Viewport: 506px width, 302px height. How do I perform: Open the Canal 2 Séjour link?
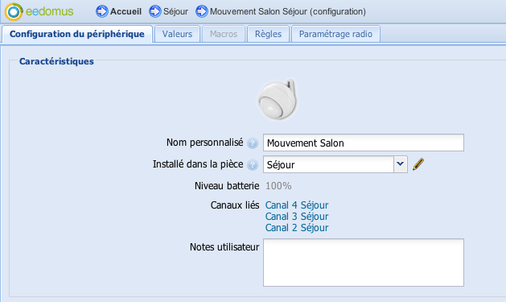point(297,228)
